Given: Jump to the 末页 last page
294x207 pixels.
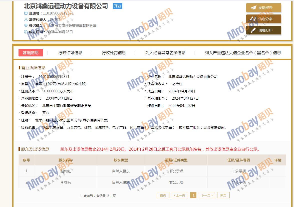Looking at the screenshot, I should [x=223, y=195].
